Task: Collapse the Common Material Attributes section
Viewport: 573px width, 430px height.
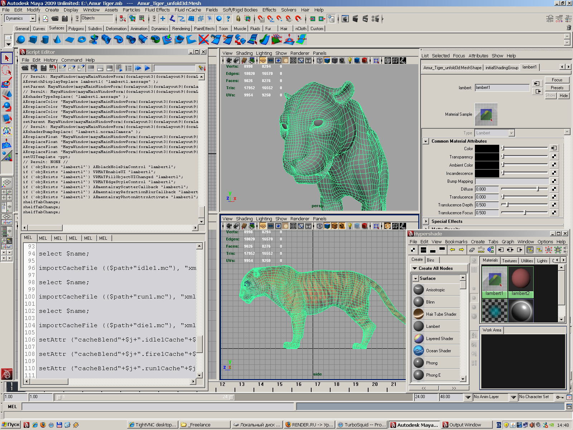Action: [x=426, y=141]
